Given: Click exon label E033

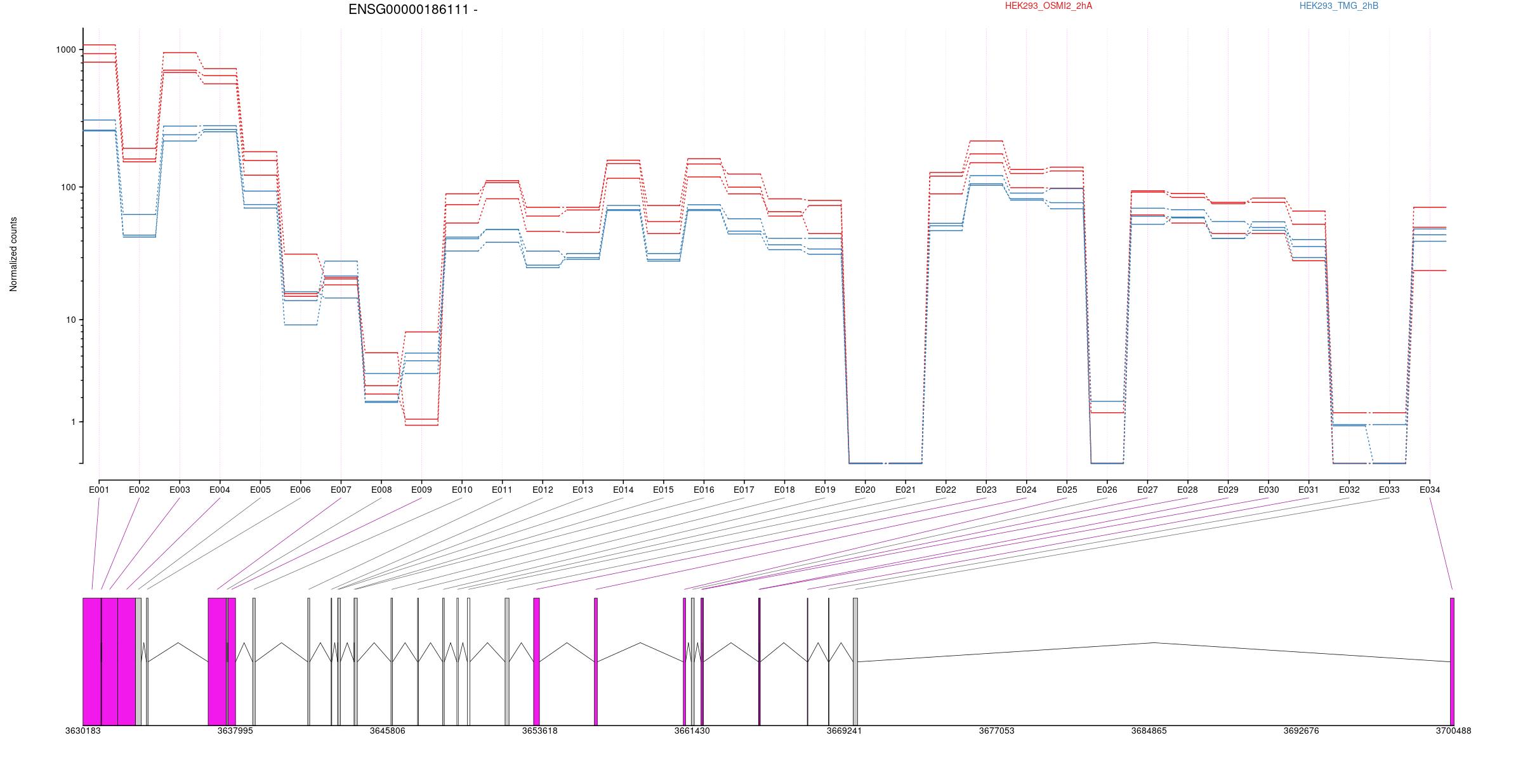Looking at the screenshot, I should 1389,490.
